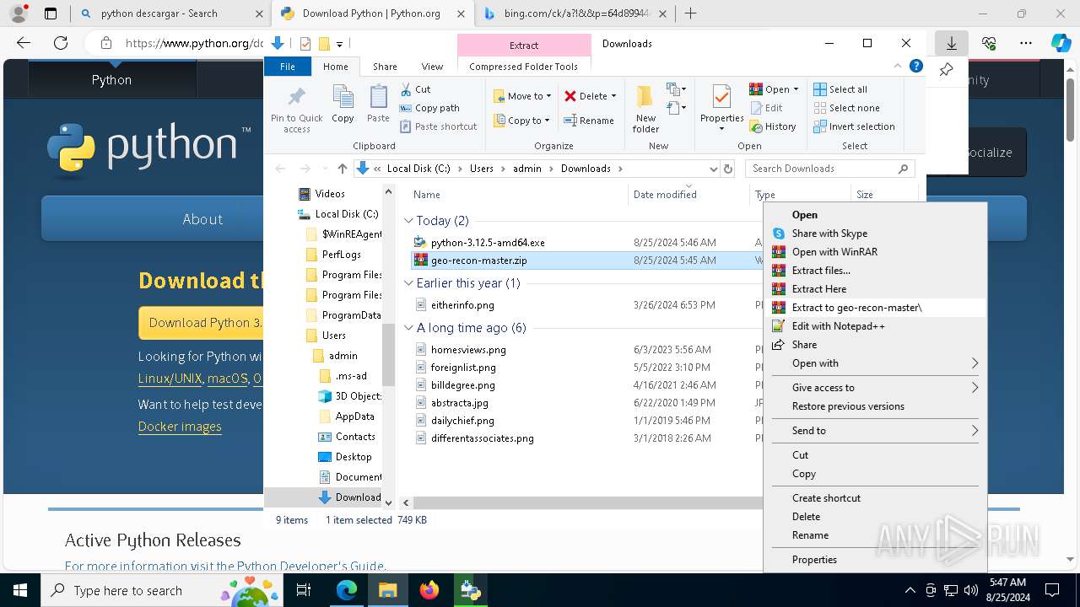The image size is (1080, 607).
Task: Choose Edit with Notepad++
Action: (874, 326)
